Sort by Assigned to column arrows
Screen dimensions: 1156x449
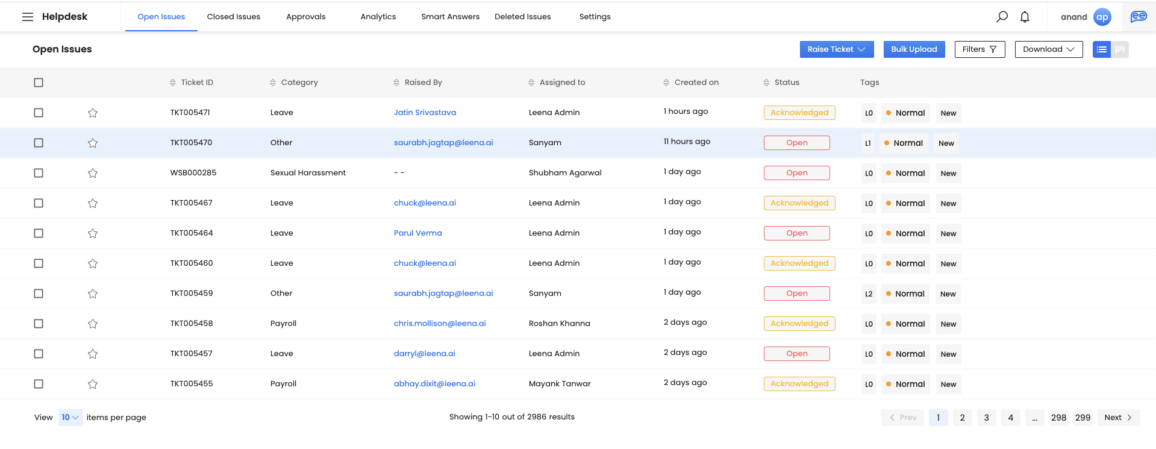tap(531, 83)
